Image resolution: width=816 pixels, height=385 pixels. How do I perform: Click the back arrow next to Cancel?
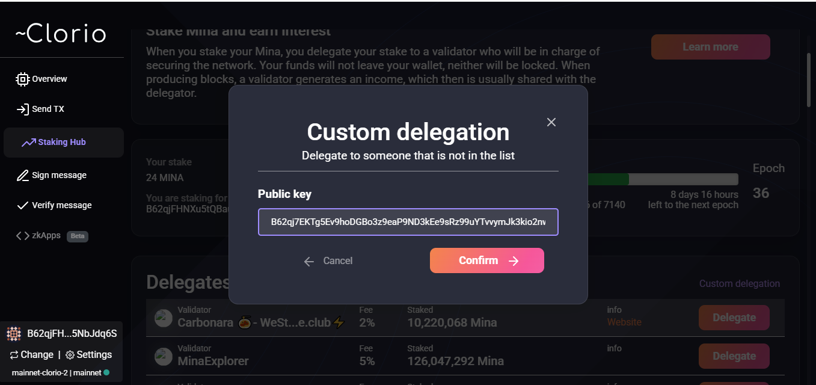tap(308, 261)
